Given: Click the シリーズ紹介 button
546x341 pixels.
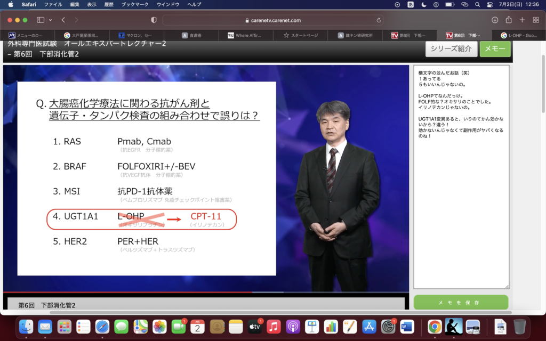Looking at the screenshot, I should point(451,49).
